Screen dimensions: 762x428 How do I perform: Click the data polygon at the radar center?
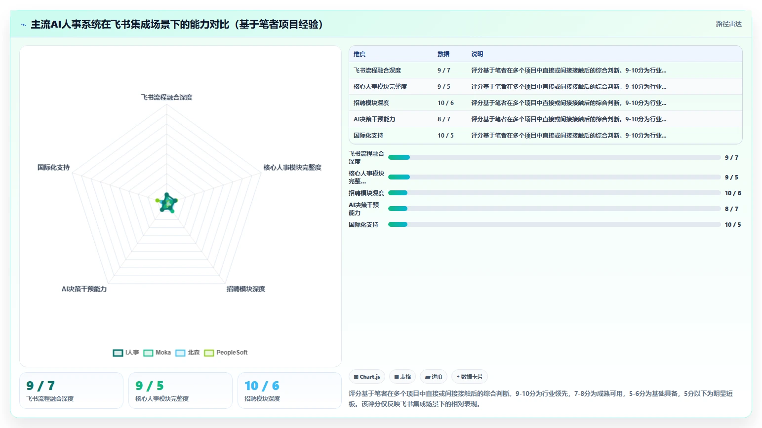[x=167, y=203]
